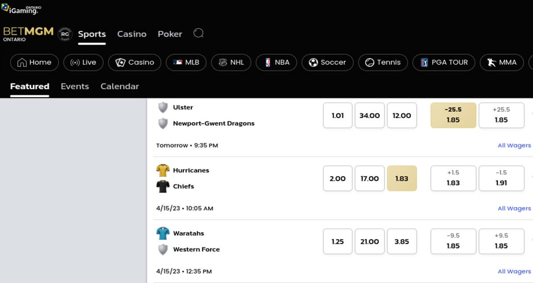This screenshot has width=533, height=283.
Task: Click the BetMGM Ontario logo
Action: point(28,34)
